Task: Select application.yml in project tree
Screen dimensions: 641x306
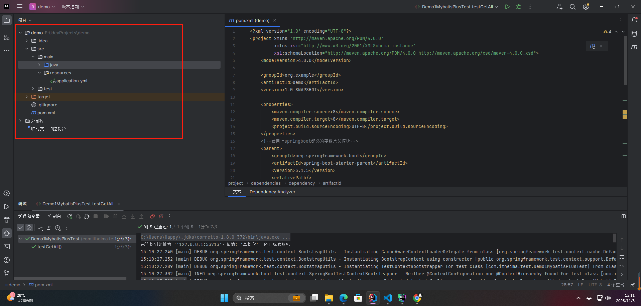Action: point(69,81)
